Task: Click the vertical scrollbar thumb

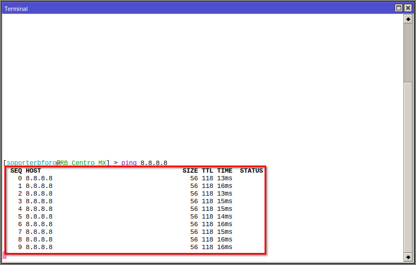Action: (408, 52)
